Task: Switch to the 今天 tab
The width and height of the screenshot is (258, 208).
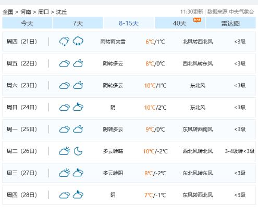Action: point(27,23)
